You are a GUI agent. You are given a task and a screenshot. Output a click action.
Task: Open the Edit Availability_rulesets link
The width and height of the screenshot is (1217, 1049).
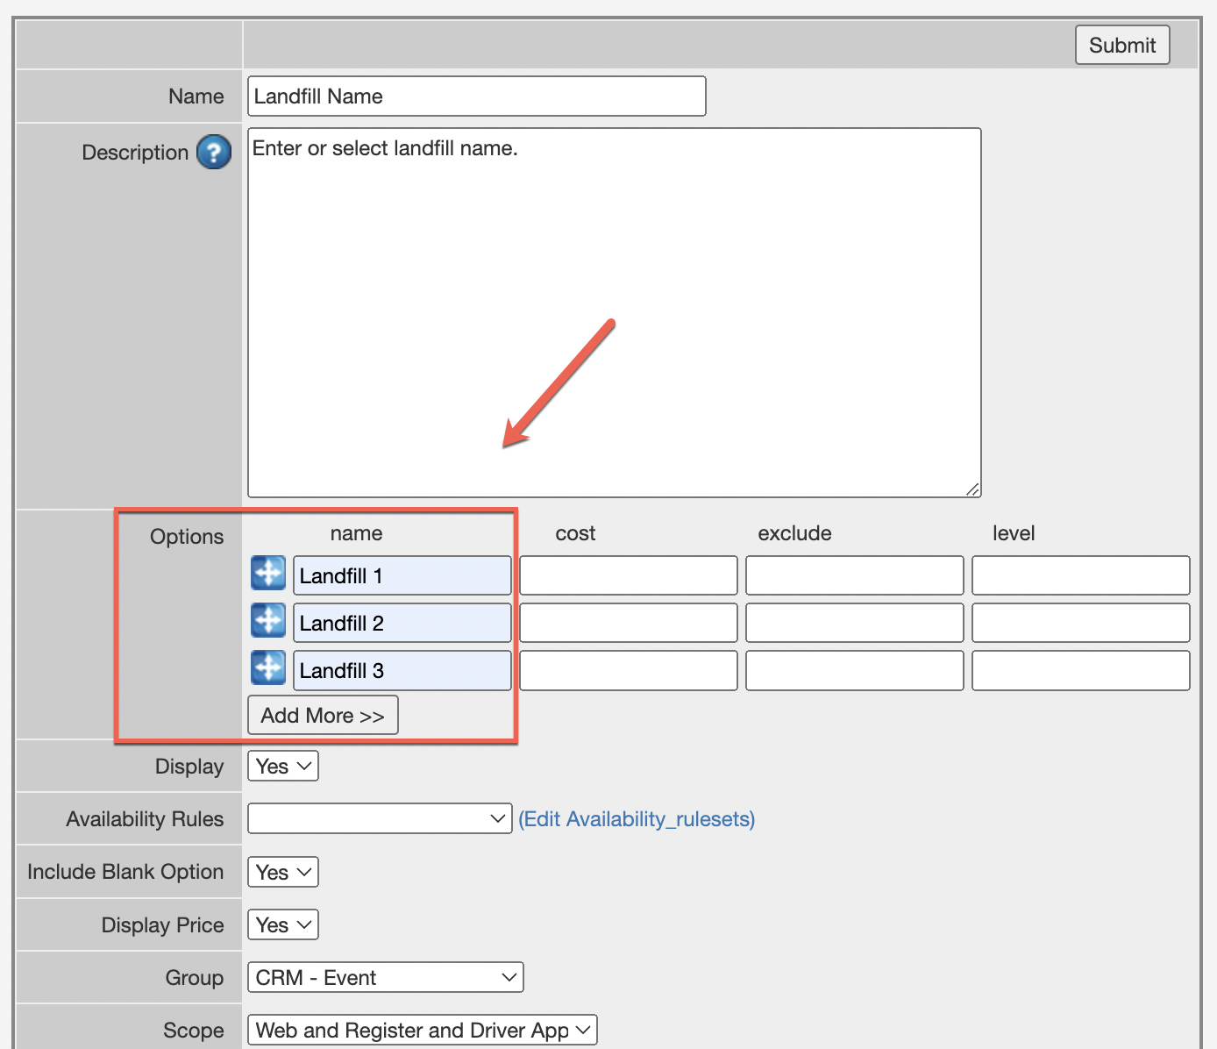coord(636,819)
